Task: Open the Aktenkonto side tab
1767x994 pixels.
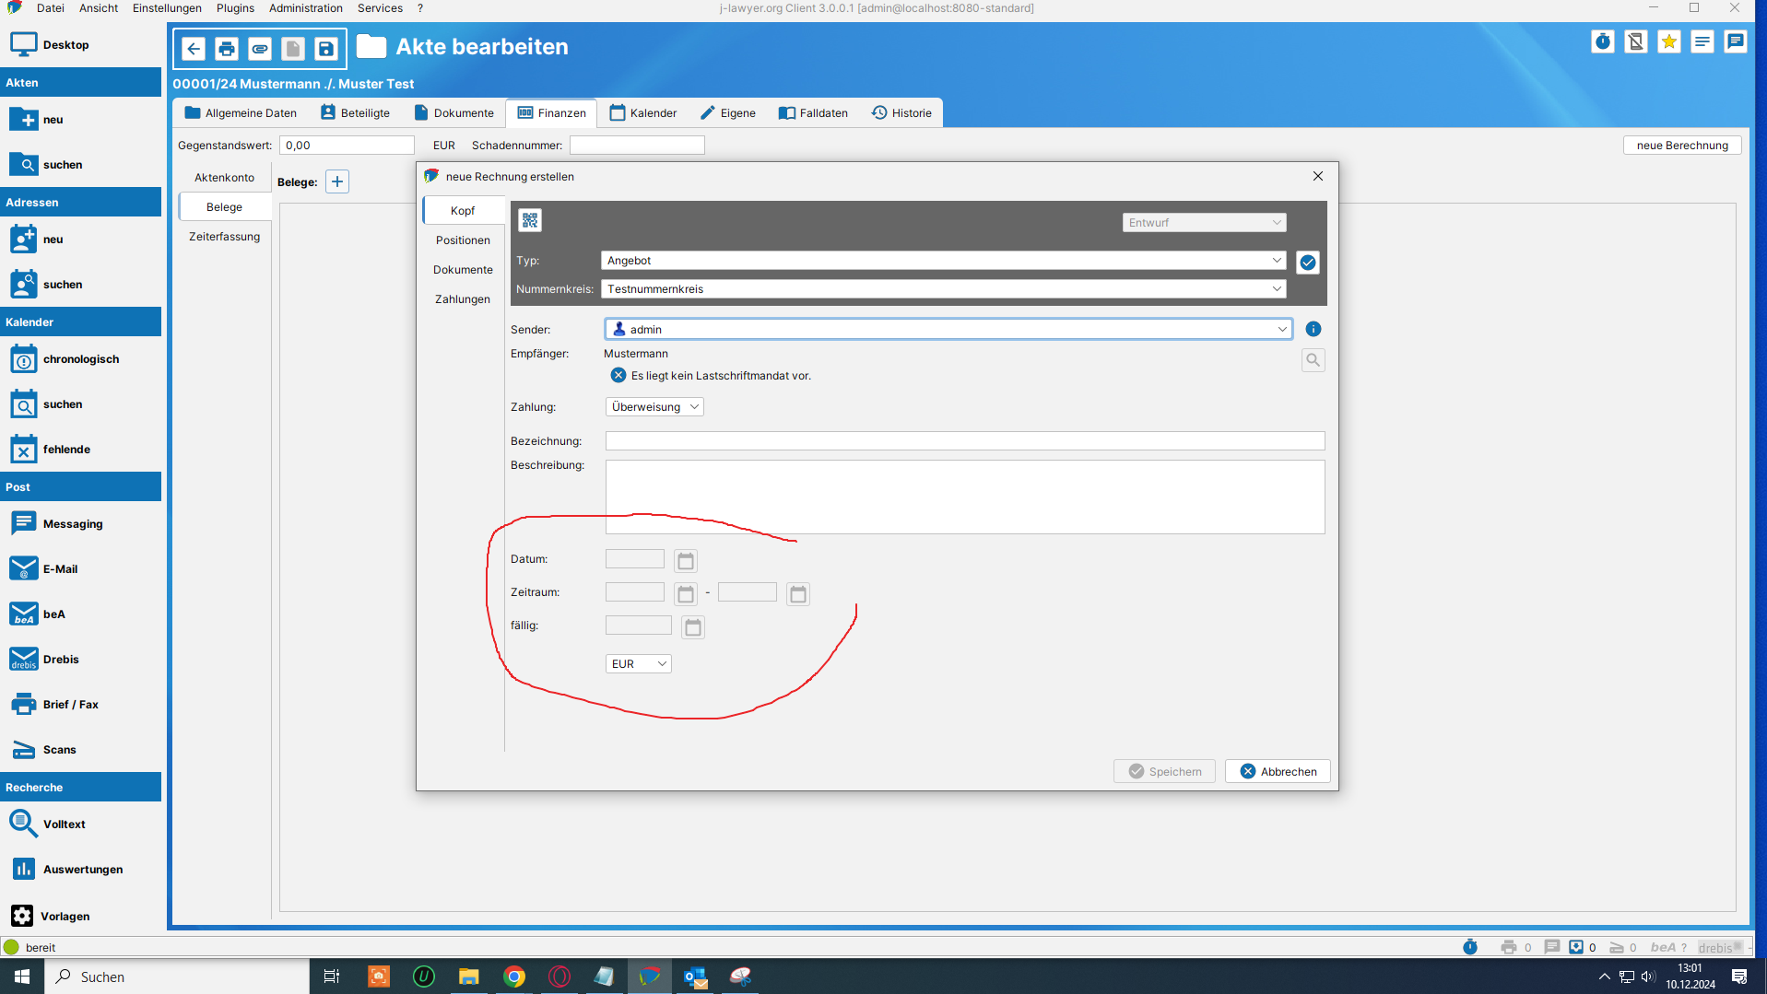Action: [224, 177]
